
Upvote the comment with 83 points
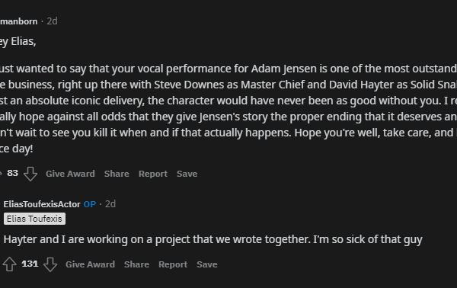point(1,174)
